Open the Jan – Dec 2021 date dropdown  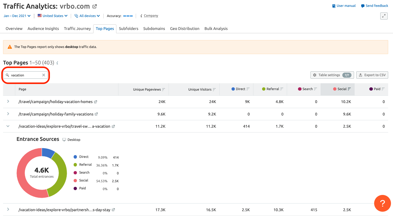[17, 16]
